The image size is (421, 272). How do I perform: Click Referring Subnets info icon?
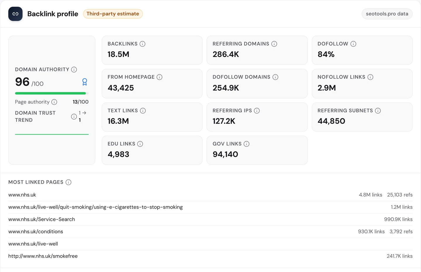click(378, 111)
